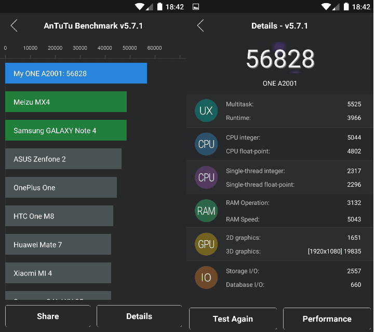Open the Performance button
The height and width of the screenshot is (332, 375).
pyautogui.click(x=327, y=319)
